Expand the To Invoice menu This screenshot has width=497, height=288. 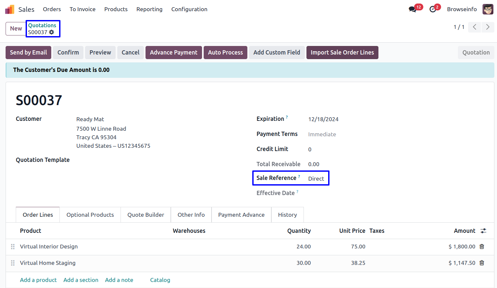[x=82, y=9]
